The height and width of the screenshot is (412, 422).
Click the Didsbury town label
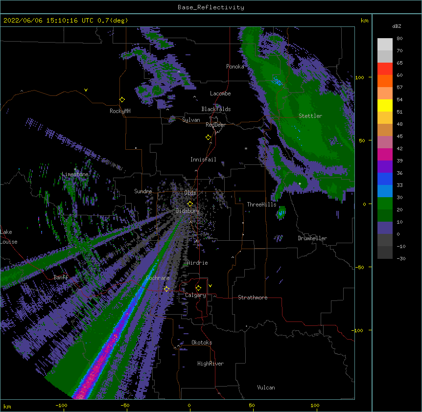point(188,211)
